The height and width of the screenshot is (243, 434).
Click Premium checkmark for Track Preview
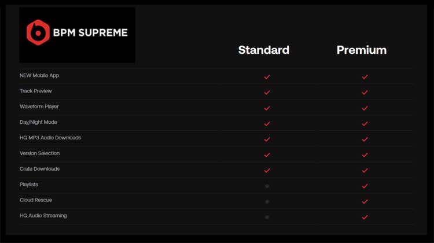pyautogui.click(x=365, y=92)
